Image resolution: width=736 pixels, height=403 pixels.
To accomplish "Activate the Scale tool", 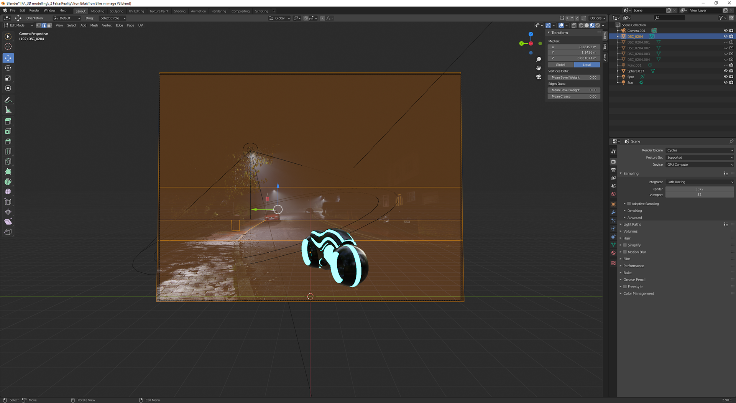I will point(8,78).
